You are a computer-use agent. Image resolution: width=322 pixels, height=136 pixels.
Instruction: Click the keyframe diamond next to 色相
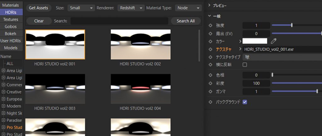(211, 75)
